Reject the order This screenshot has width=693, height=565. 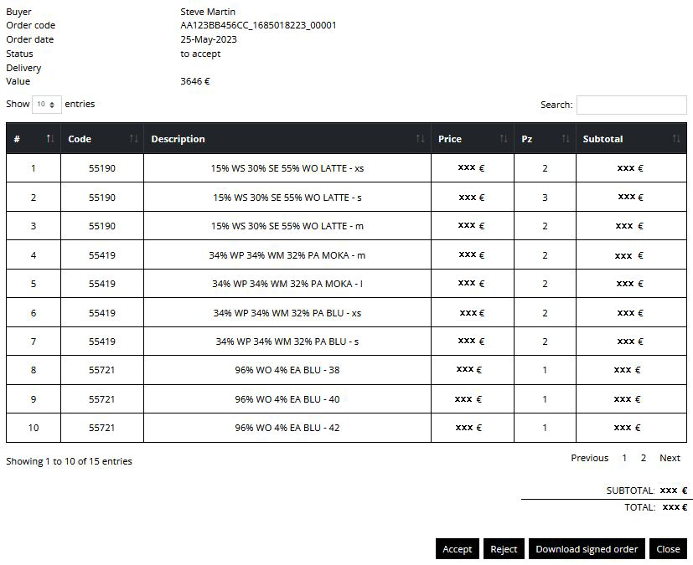coord(504,549)
